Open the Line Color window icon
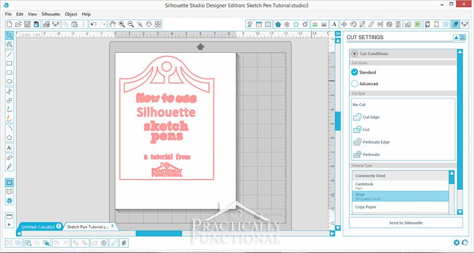Screen dimensions: 474x253 315,24
